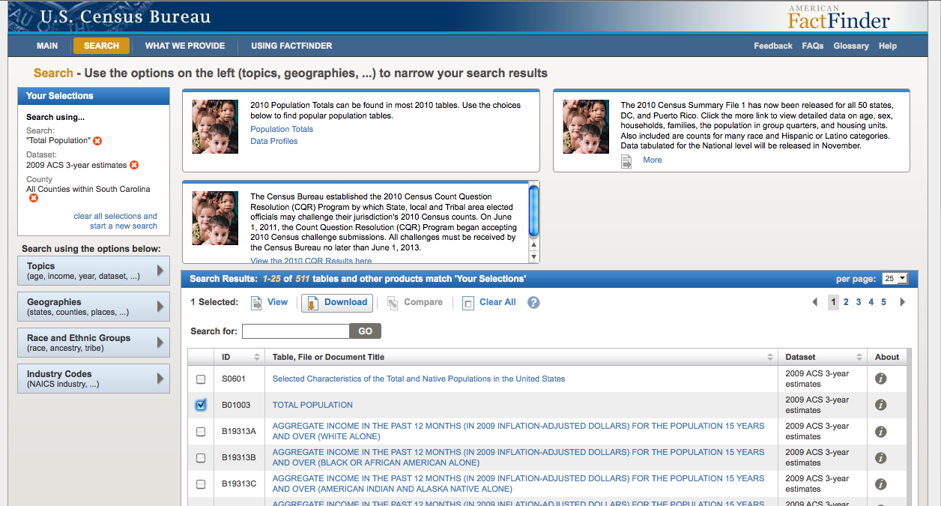Open the Population Totals link
The width and height of the screenshot is (941, 506).
282,129
